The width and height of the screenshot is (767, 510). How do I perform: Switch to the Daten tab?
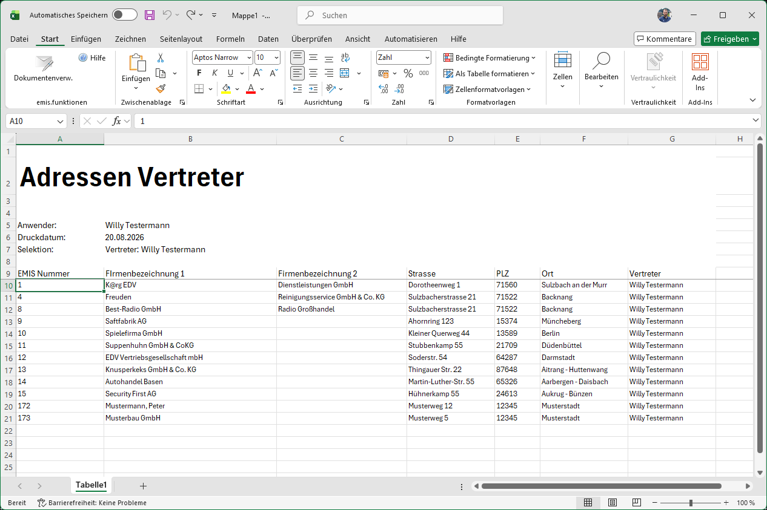point(268,39)
